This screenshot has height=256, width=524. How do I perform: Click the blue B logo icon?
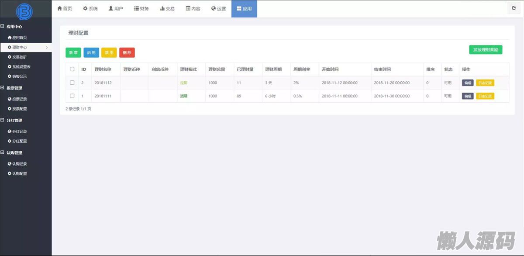[24, 12]
